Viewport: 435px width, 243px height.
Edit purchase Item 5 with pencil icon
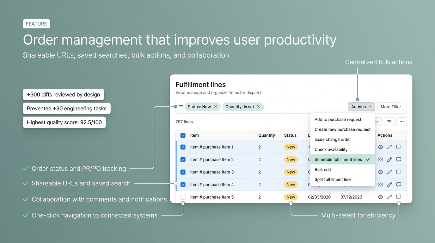389,197
